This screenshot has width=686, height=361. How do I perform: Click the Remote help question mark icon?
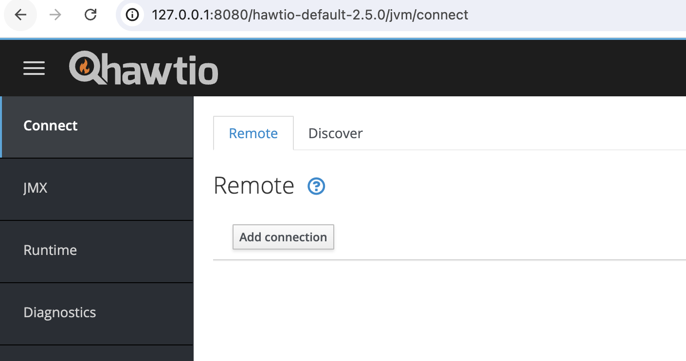[316, 186]
